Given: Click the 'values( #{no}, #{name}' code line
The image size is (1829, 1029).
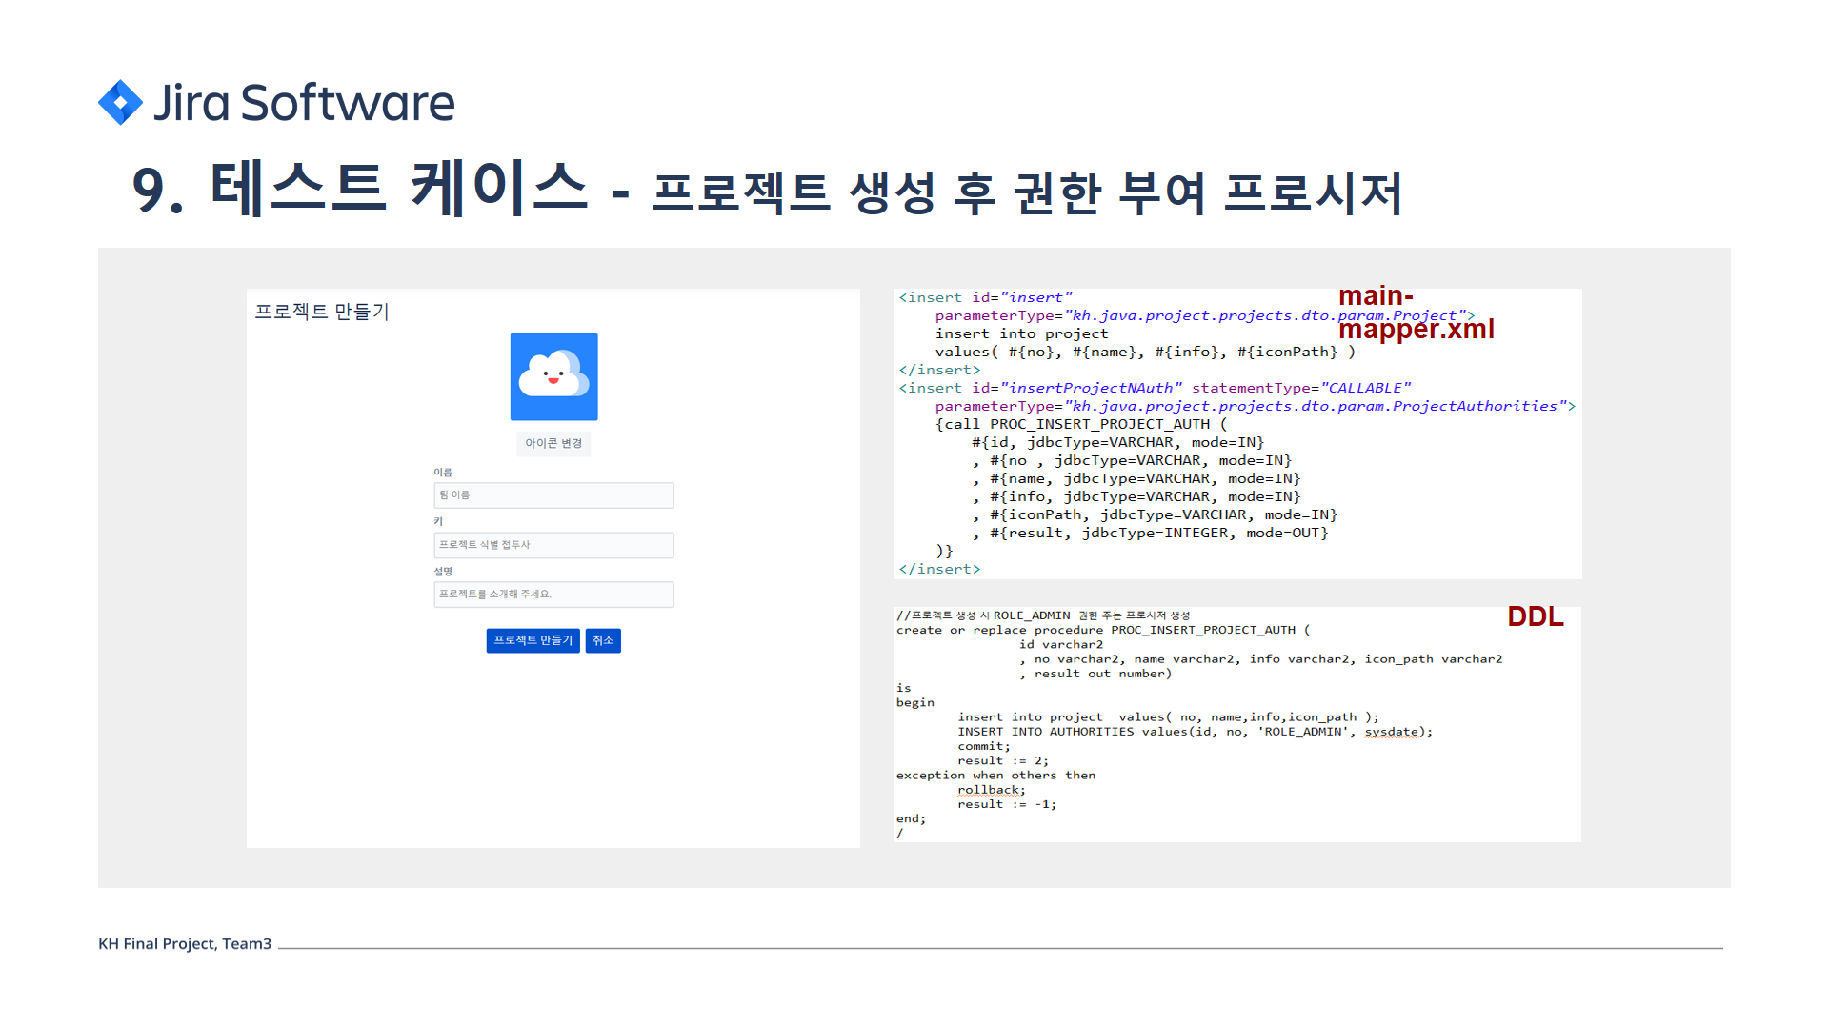Looking at the screenshot, I should click(x=1145, y=352).
